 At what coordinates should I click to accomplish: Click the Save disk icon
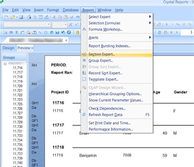pyautogui.click(x=21, y=17)
